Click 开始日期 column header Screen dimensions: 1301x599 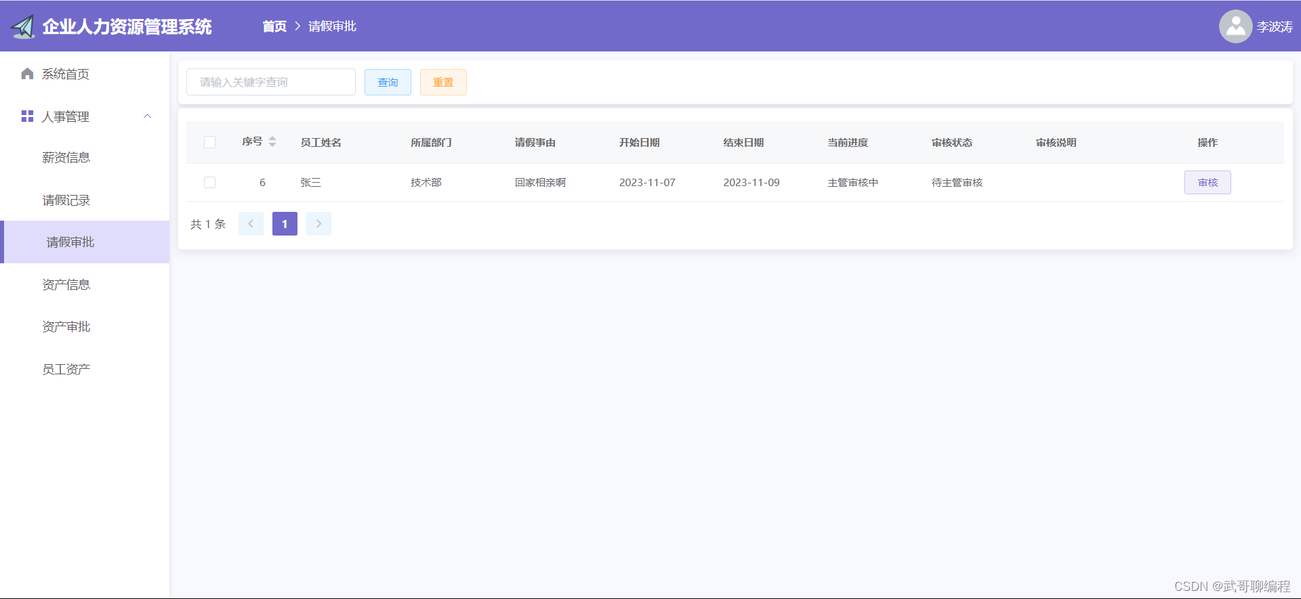(x=640, y=142)
